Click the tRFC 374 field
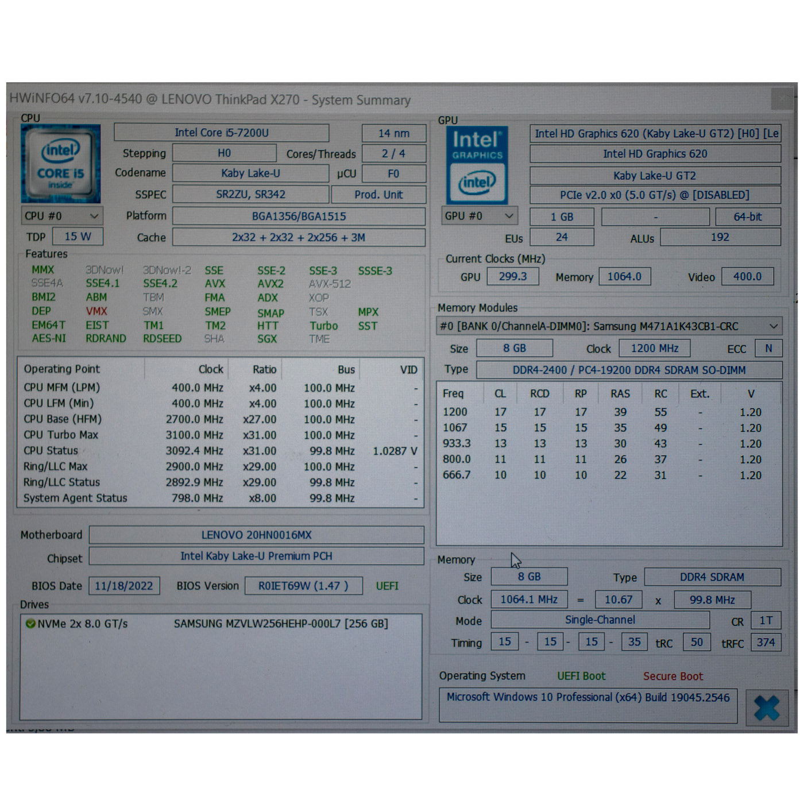804x804 pixels. tap(766, 642)
